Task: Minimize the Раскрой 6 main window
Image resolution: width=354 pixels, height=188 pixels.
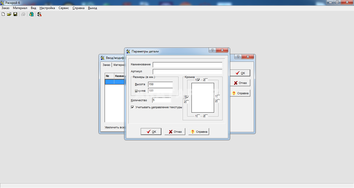Action: point(330,2)
